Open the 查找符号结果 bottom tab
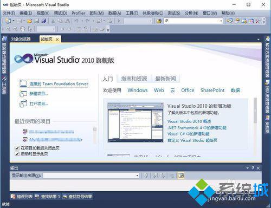Screen dimensions: 271x208 tap(78, 197)
